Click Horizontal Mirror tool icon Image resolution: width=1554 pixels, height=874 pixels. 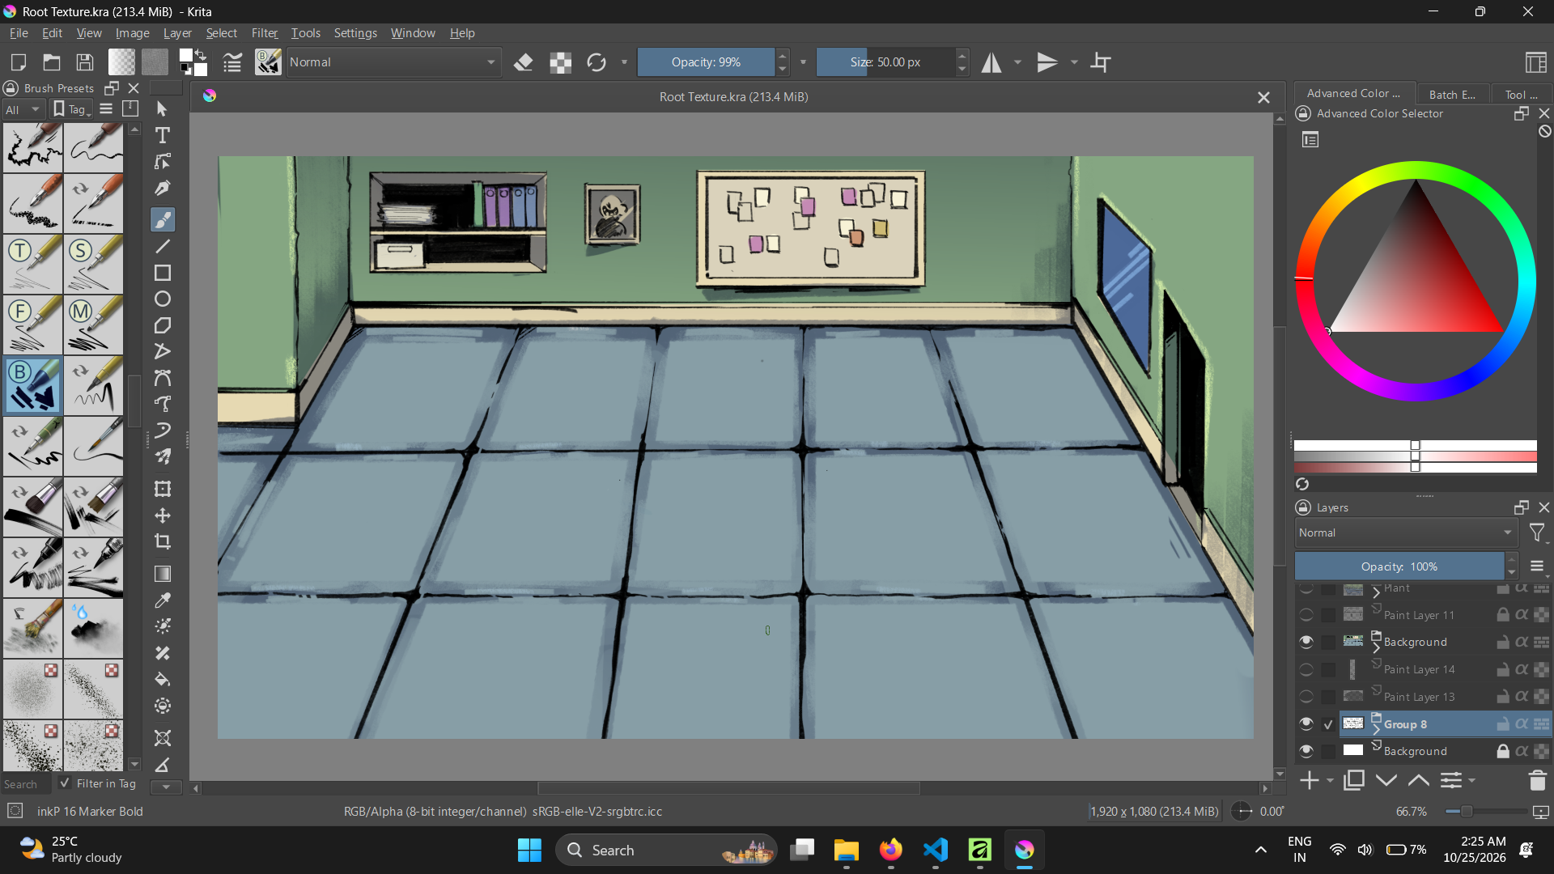coord(992,62)
